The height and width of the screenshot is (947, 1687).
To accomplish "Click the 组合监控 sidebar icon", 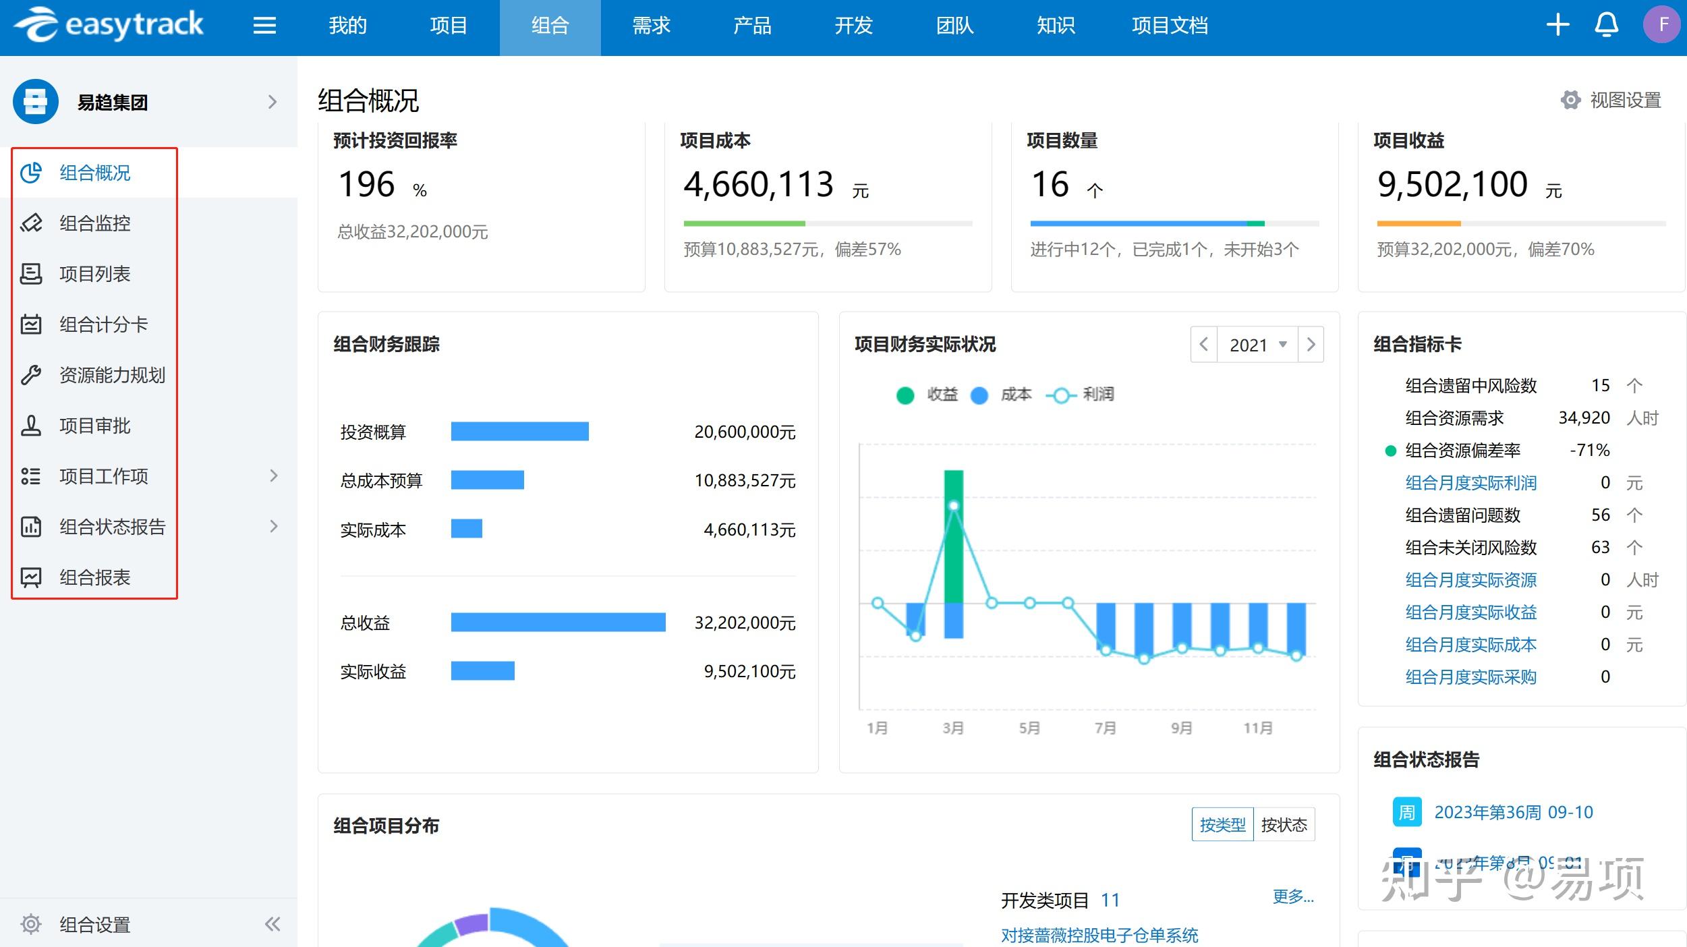I will pyautogui.click(x=31, y=223).
